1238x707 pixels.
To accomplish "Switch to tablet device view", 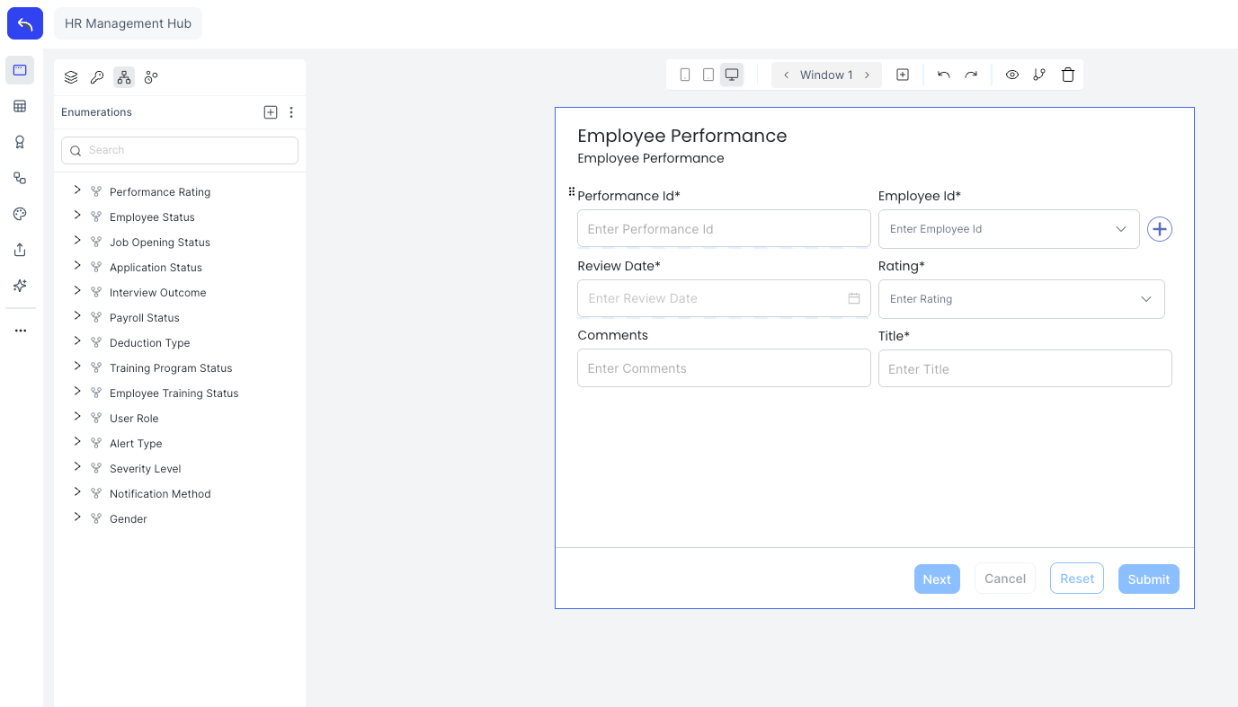I will coord(708,75).
